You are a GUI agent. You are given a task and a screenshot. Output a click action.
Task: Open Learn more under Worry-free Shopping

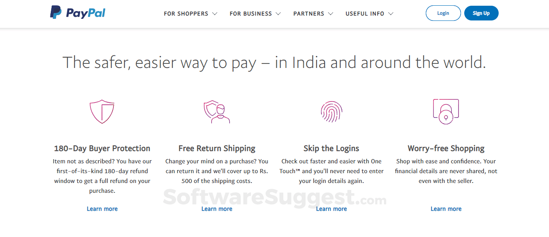446,209
